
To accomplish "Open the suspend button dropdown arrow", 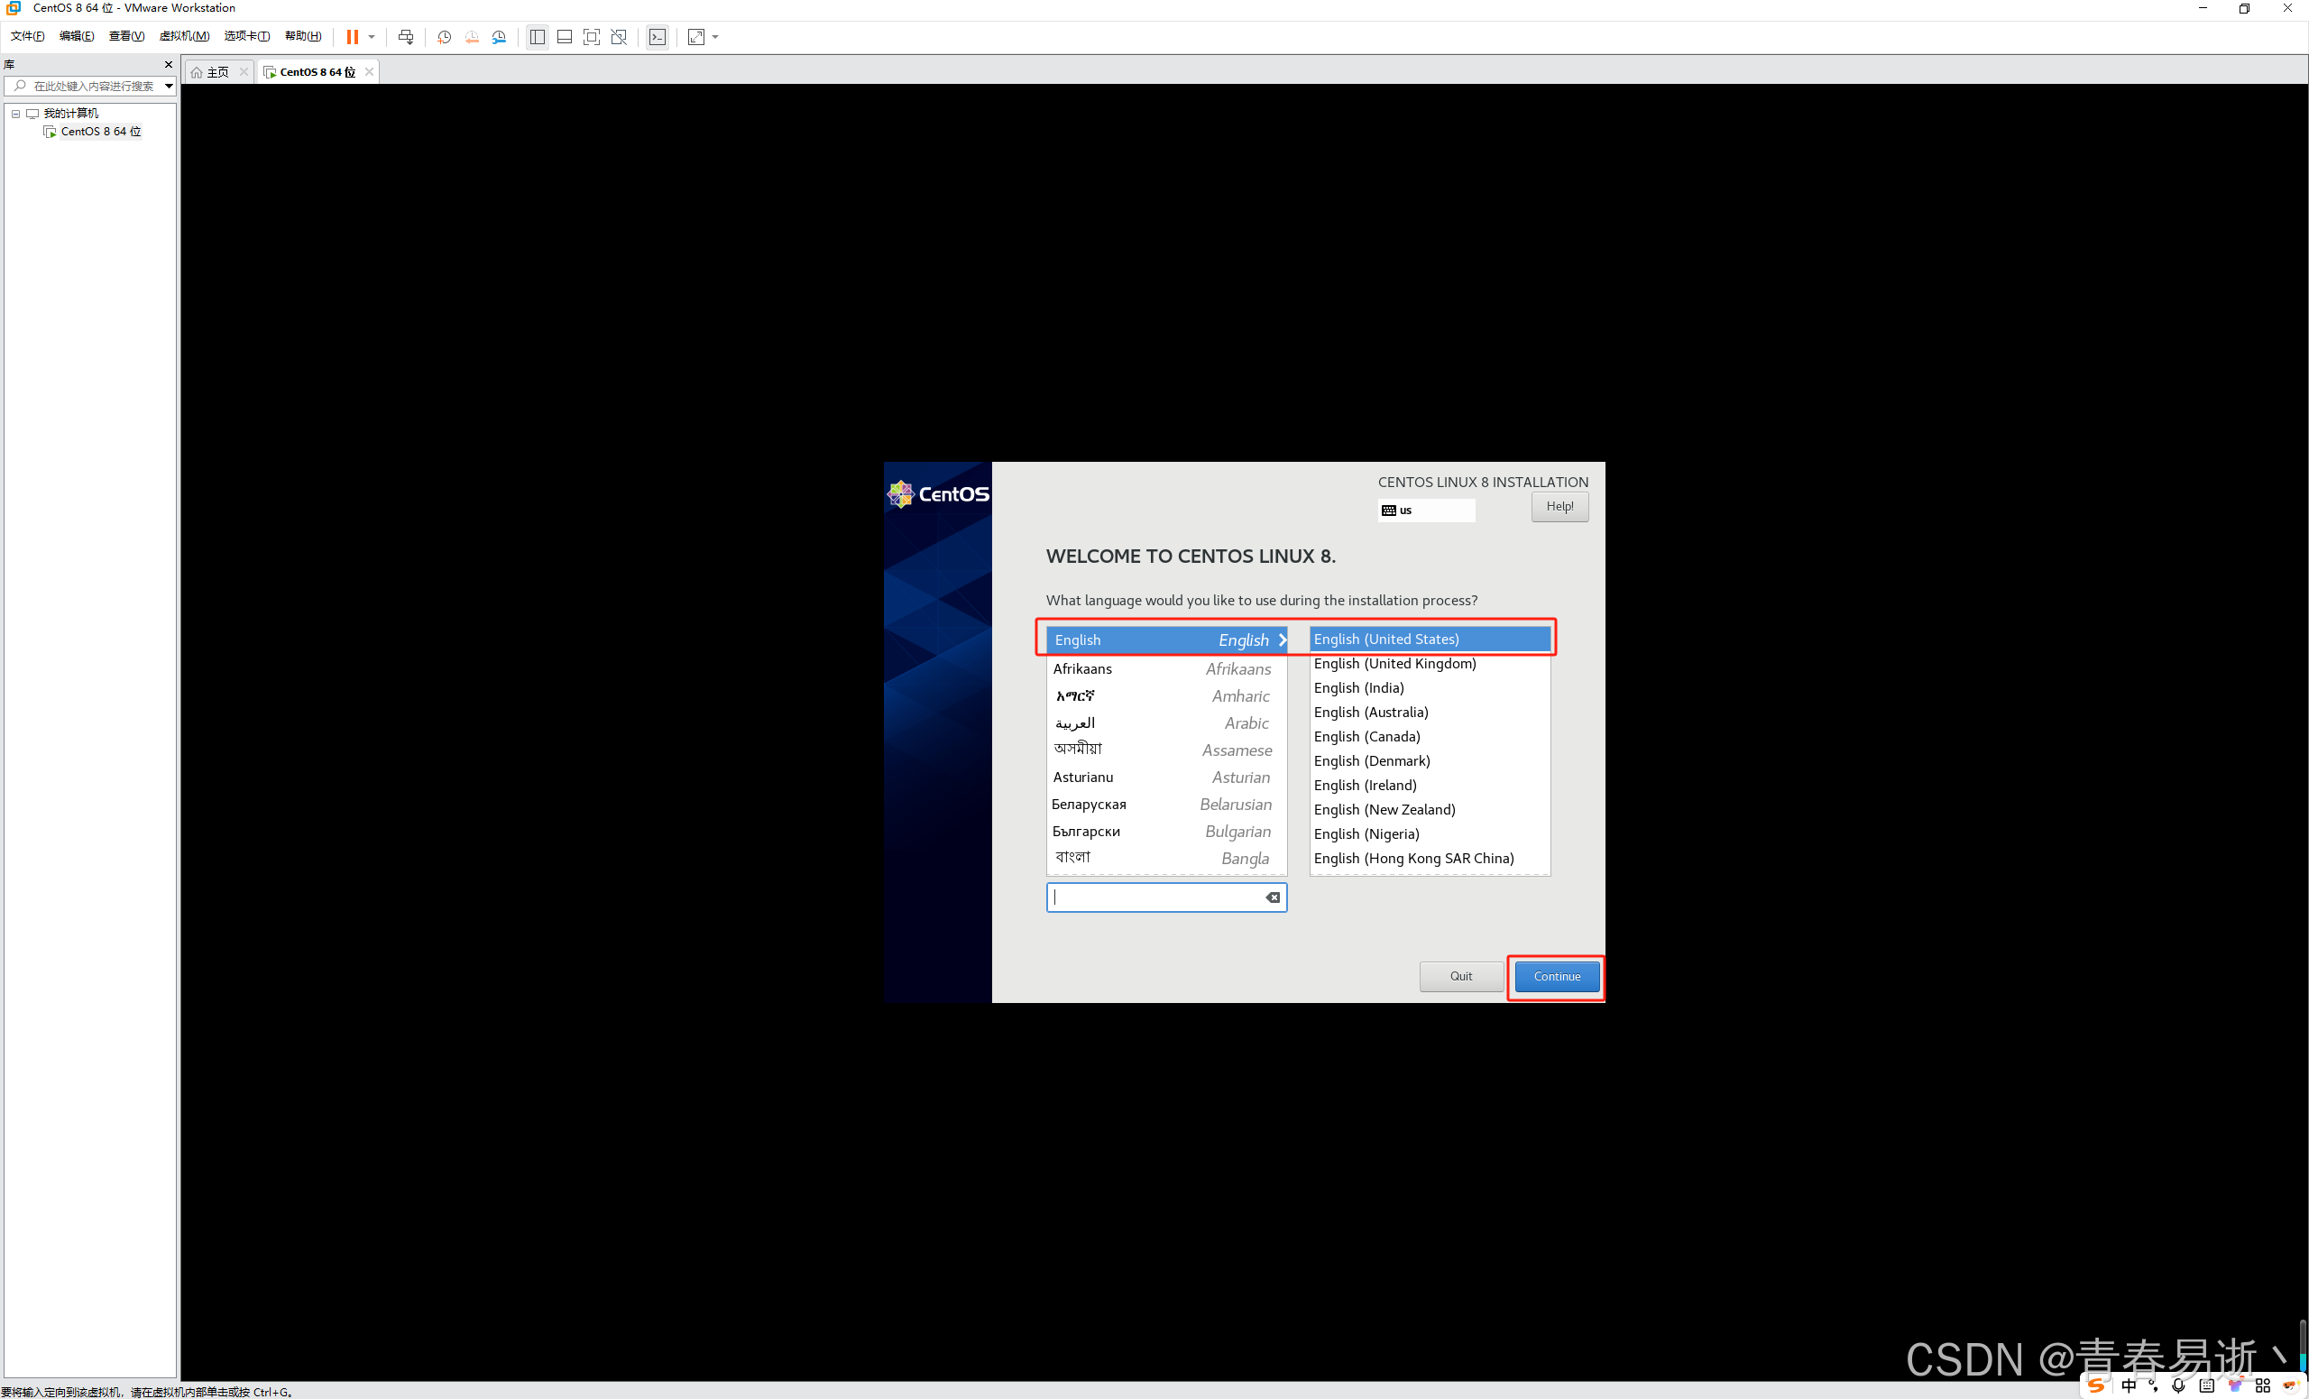I will coord(372,38).
